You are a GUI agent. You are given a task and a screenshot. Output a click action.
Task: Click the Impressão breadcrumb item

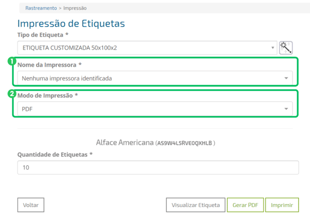pos(75,8)
